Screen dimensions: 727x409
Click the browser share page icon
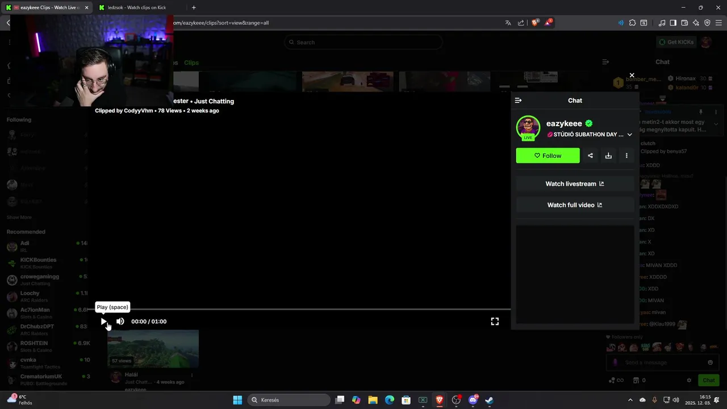coord(521,23)
